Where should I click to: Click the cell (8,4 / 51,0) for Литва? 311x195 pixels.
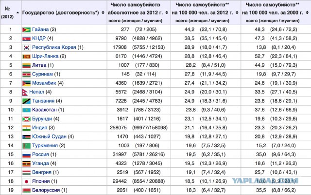tap(213, 65)
